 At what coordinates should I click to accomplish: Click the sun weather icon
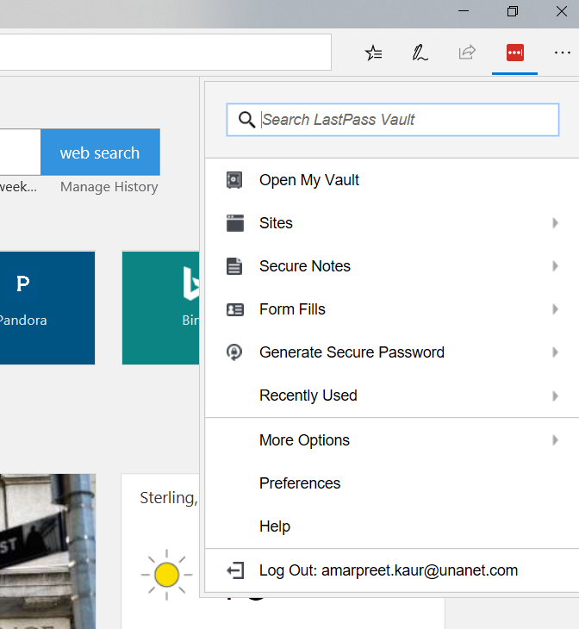[x=166, y=575]
